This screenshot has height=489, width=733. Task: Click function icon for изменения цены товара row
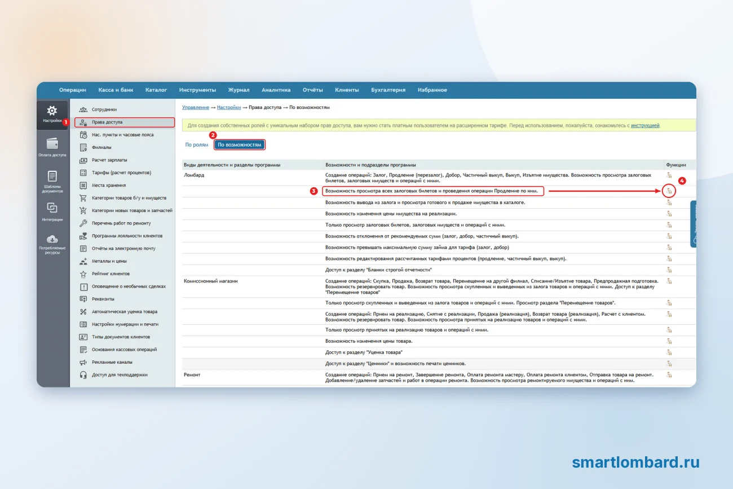coord(669,341)
